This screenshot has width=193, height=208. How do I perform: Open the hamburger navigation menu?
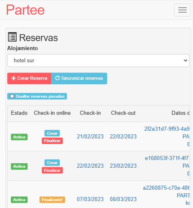(x=182, y=10)
